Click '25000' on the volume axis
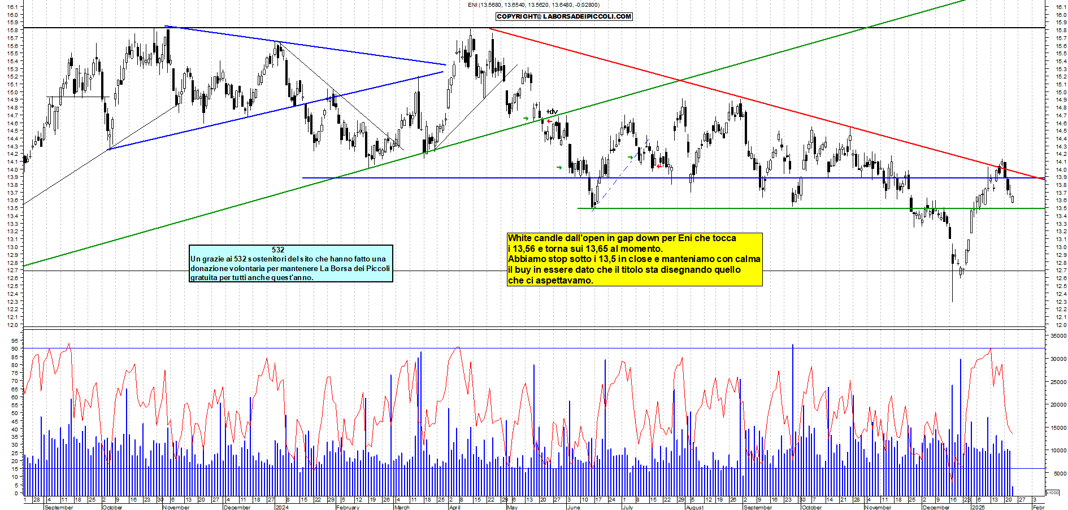 point(1058,382)
